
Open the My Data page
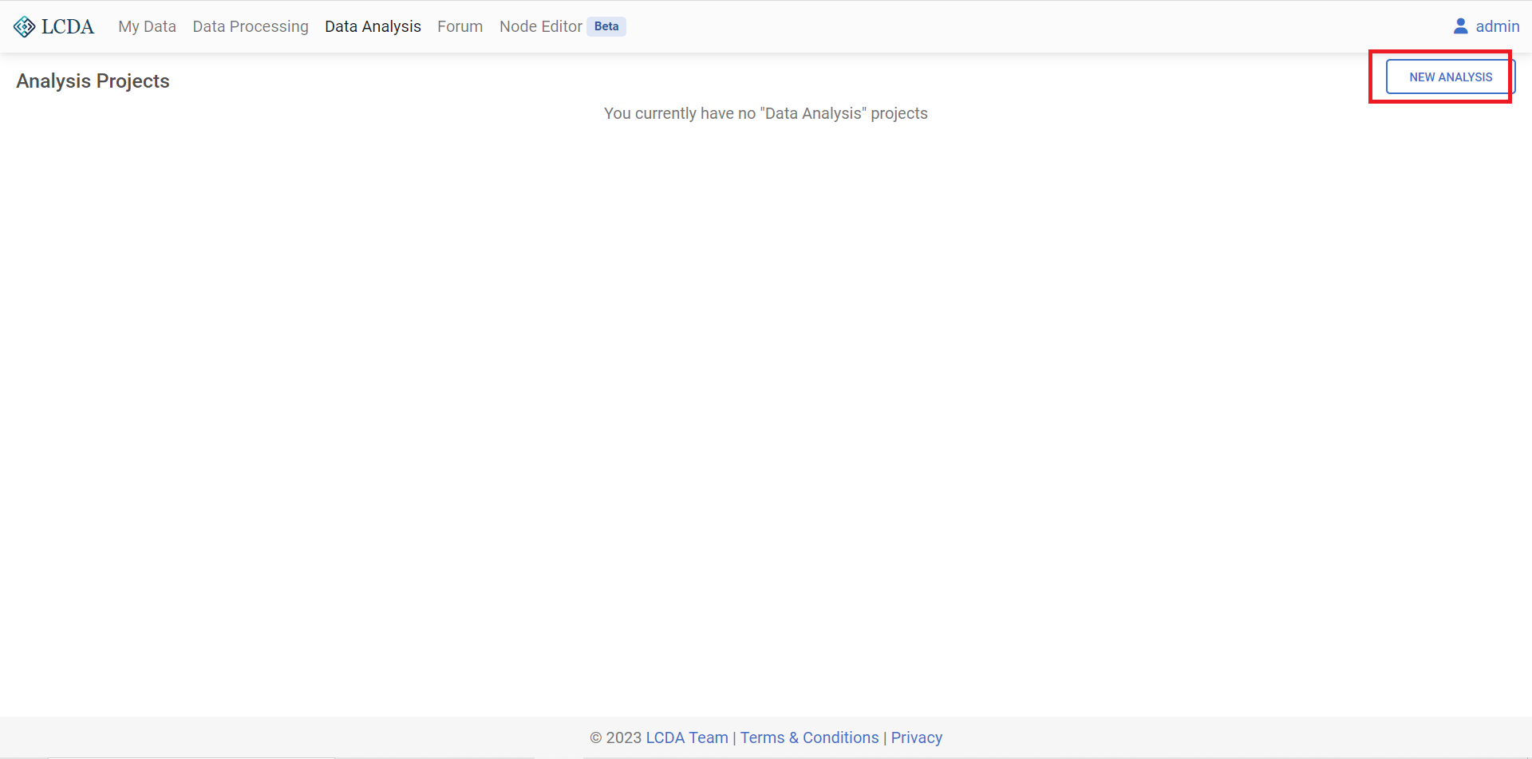point(147,26)
